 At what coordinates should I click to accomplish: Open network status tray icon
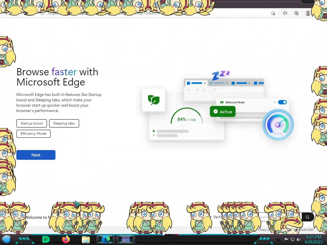293,239
